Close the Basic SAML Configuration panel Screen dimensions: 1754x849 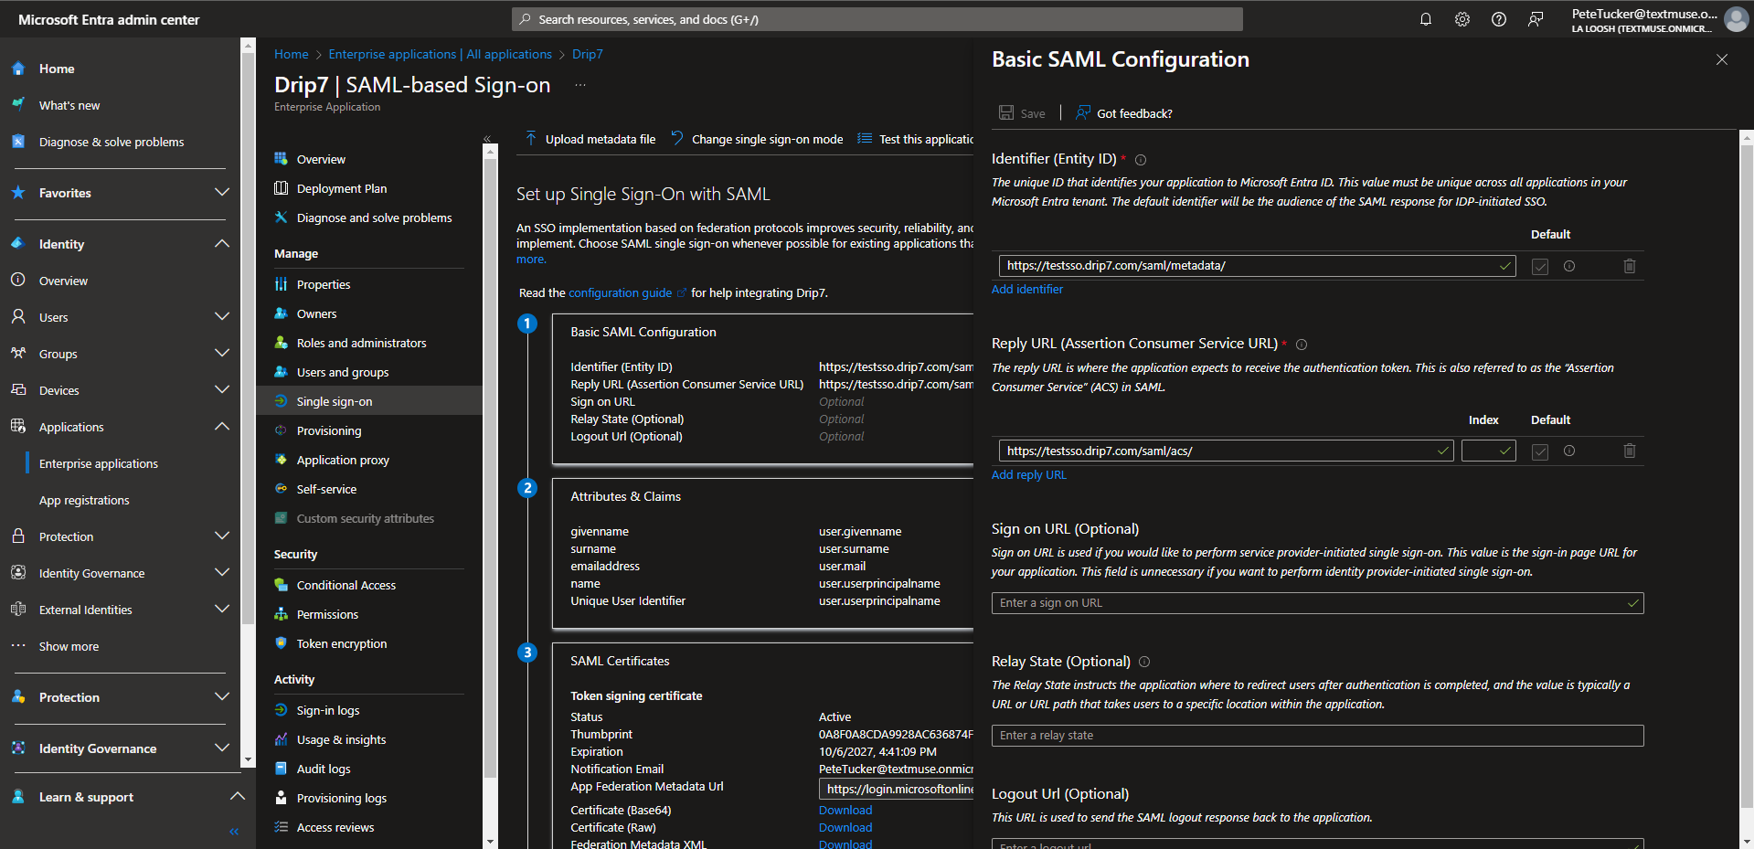coord(1722,59)
